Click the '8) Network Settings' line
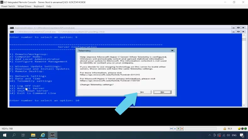The height and width of the screenshot is (139, 248). click(x=28, y=76)
